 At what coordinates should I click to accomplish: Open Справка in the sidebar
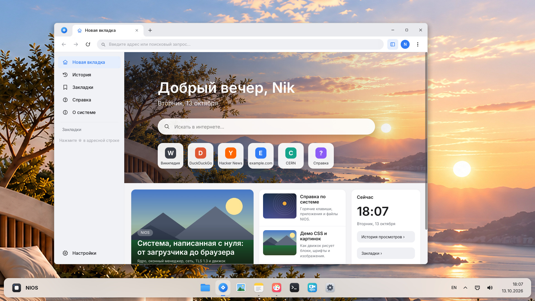point(89,100)
